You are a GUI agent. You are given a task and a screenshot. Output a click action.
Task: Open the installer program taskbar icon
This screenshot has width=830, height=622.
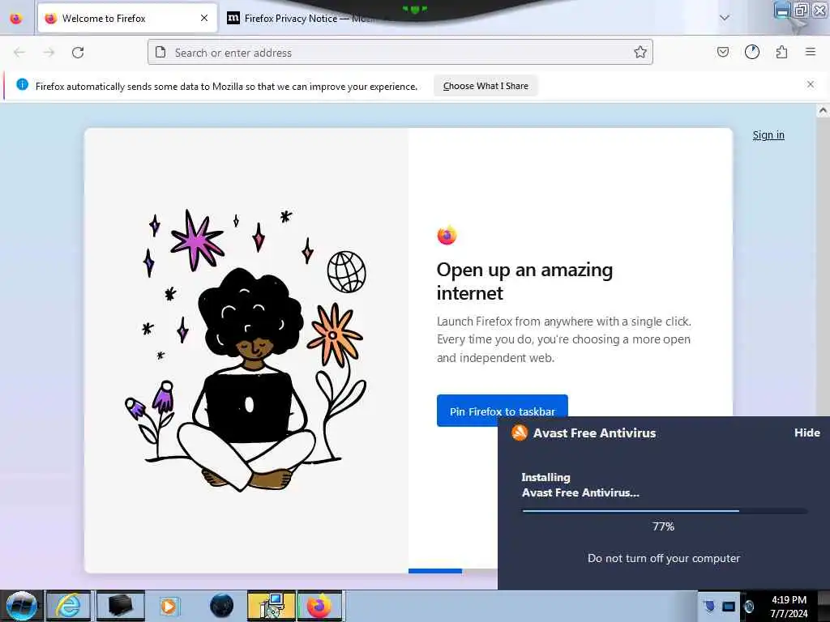[x=271, y=606]
